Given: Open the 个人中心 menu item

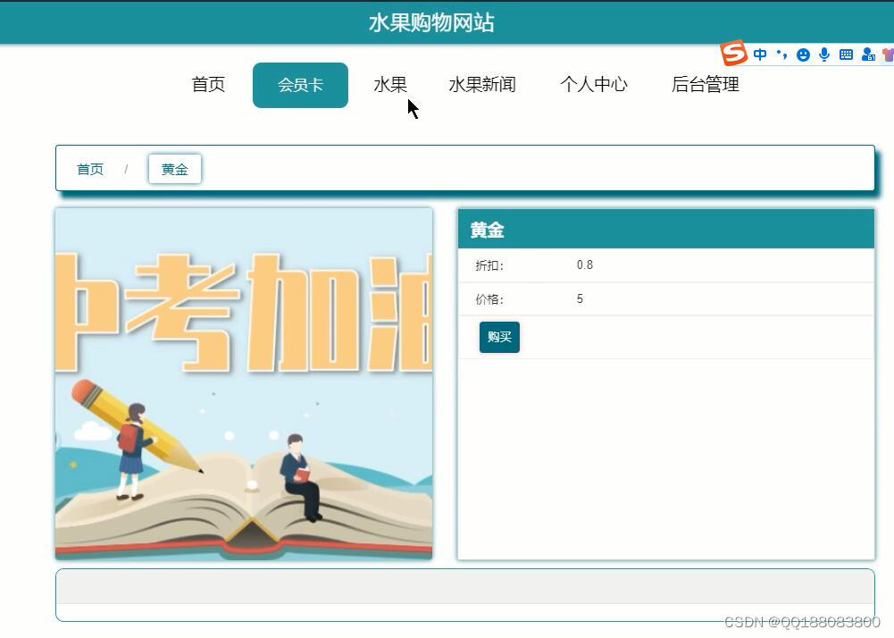Looking at the screenshot, I should click(594, 85).
